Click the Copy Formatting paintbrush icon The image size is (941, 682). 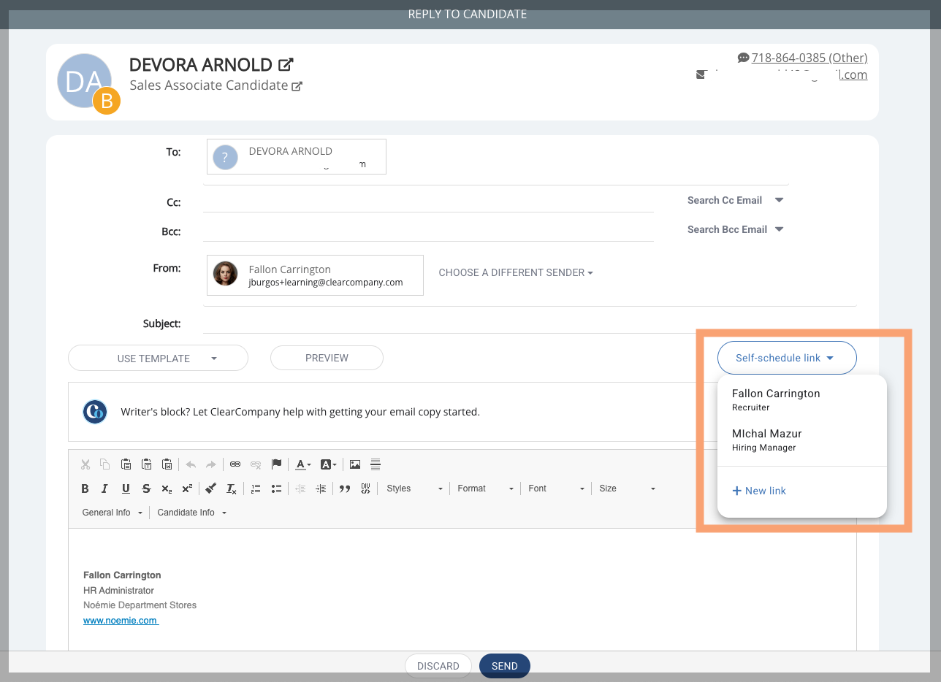(x=211, y=488)
